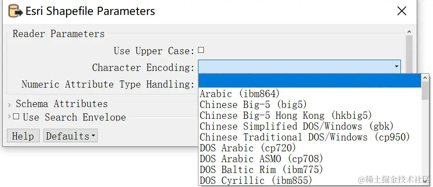Screen dimensions: 433x187
Task: Choose Arabic (ibm864) encoding
Action: tap(240, 94)
